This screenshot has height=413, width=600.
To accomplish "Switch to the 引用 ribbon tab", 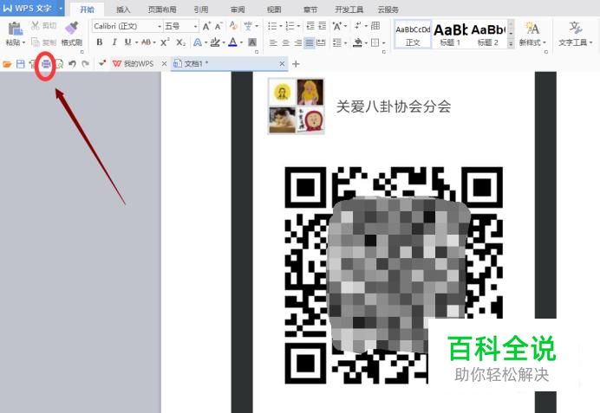I will 201,10.
